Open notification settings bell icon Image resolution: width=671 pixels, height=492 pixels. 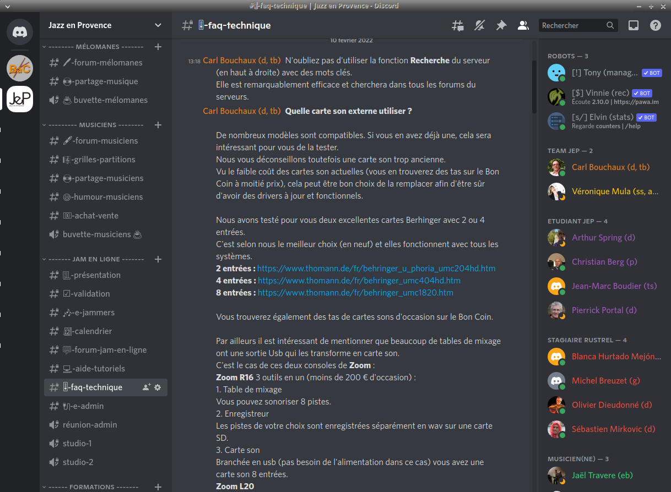click(480, 25)
